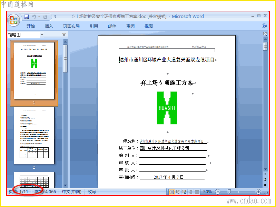Click thumbnail pane scroll down arrow
The height and width of the screenshot is (207, 276).
(65, 185)
